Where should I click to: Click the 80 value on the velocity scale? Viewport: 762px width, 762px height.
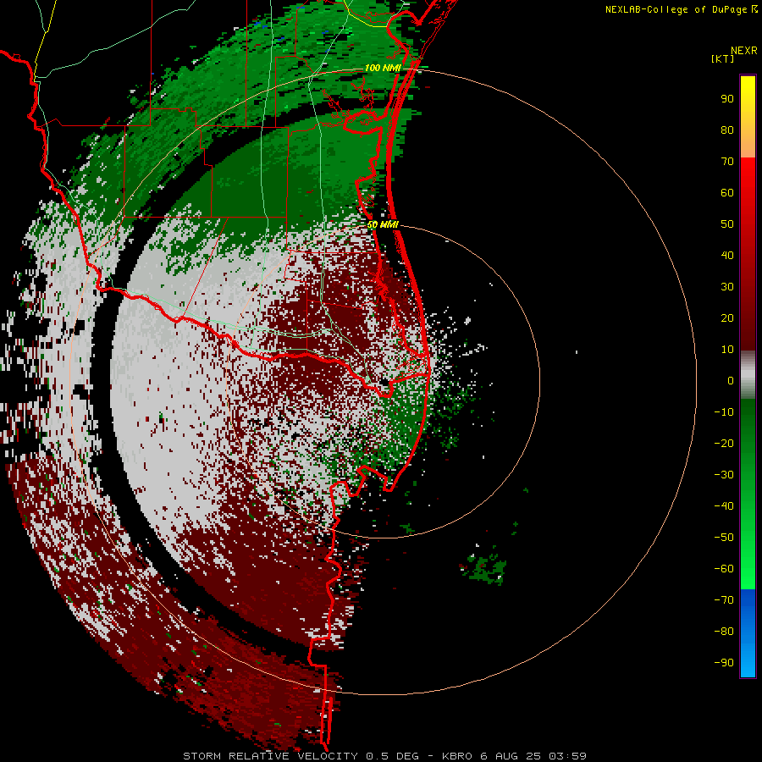click(x=727, y=130)
